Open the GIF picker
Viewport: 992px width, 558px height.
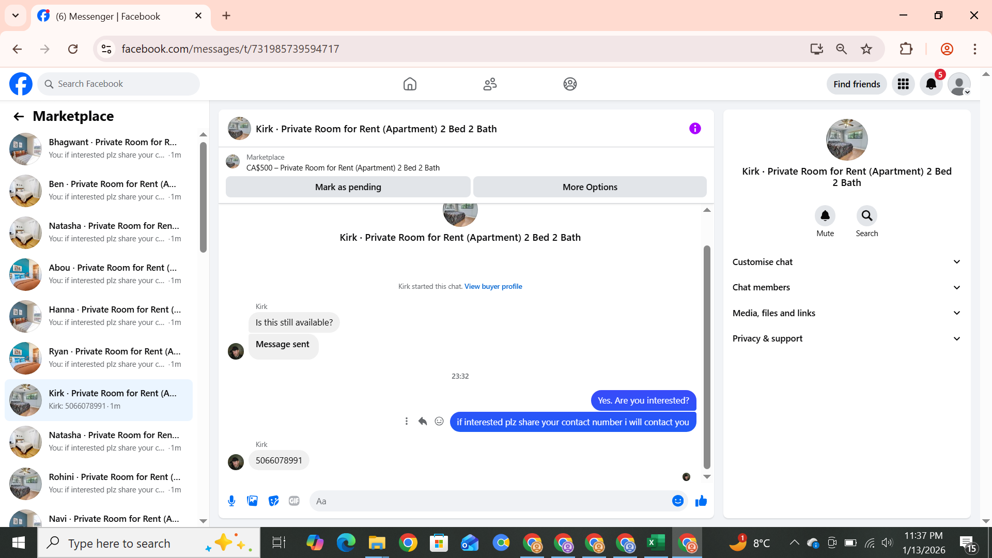294,501
